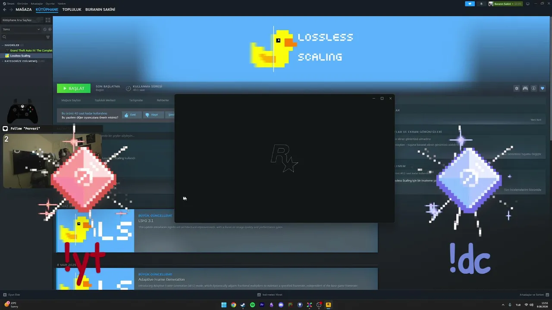Open the Steam user avatar

[491, 4]
